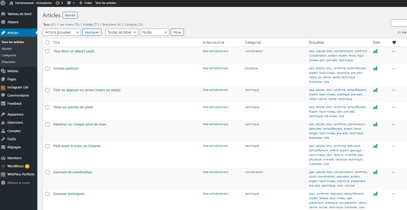Click the WordPress logo icon
Viewport: 407px width, 210px height.
[3, 3]
